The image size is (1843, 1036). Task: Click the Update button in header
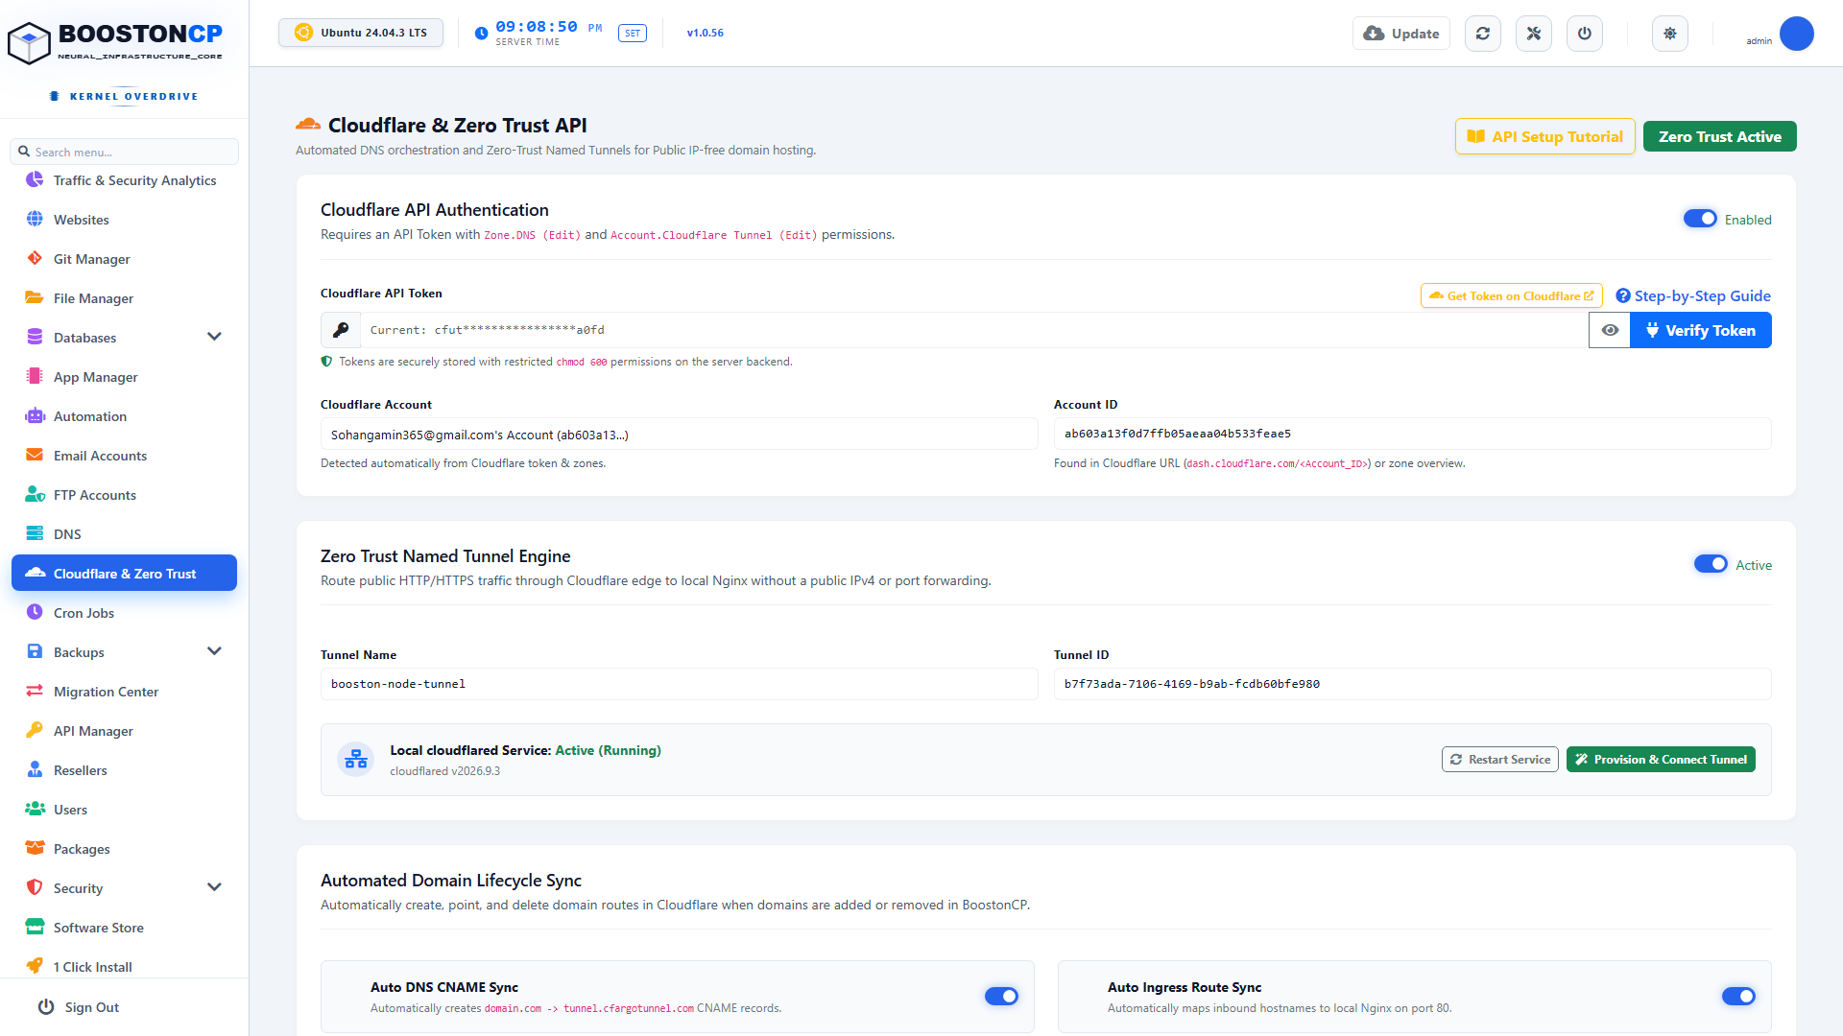(x=1401, y=34)
